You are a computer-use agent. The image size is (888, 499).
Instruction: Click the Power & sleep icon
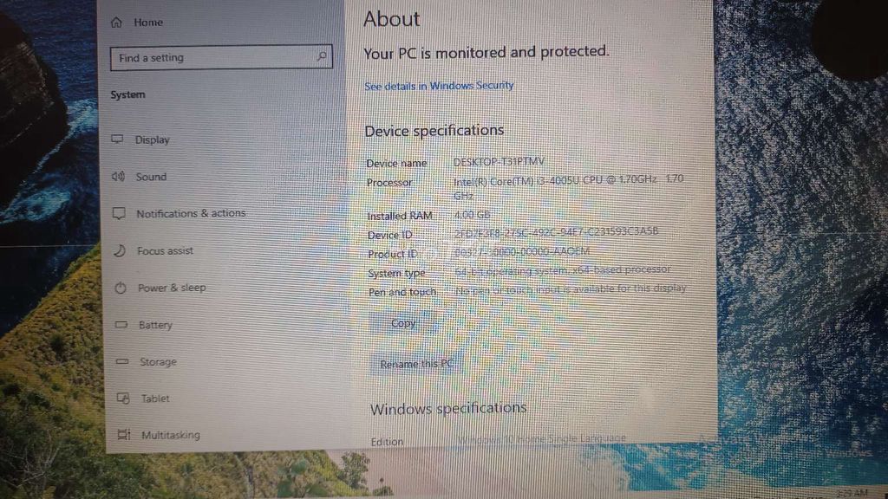(x=121, y=288)
